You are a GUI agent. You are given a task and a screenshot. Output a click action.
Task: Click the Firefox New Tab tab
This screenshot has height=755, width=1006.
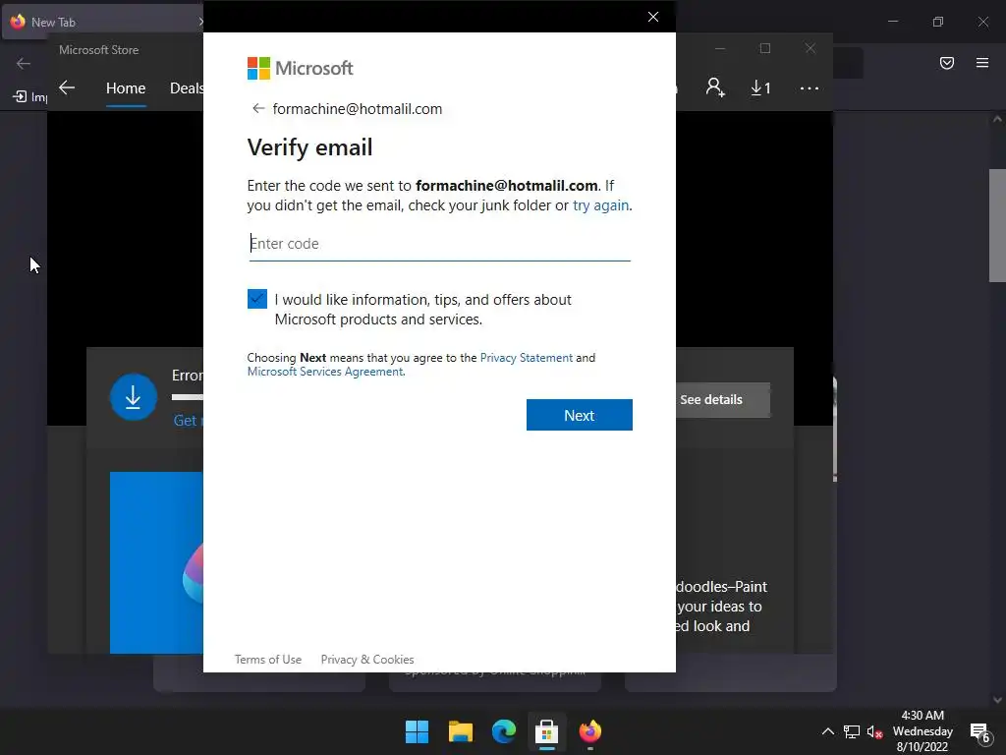click(102, 22)
